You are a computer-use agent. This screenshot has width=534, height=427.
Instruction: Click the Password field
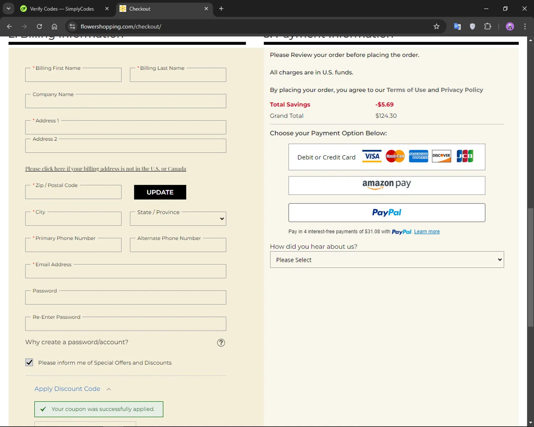coord(126,297)
